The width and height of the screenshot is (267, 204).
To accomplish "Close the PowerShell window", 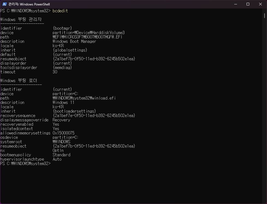I will click(x=260, y=4).
